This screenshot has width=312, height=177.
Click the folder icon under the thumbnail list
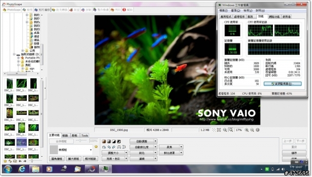click(x=15, y=161)
